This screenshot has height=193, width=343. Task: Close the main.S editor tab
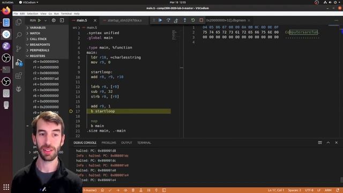[x=95, y=20]
